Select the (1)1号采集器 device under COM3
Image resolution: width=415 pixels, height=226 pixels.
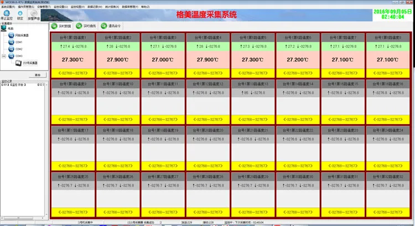click(27, 63)
